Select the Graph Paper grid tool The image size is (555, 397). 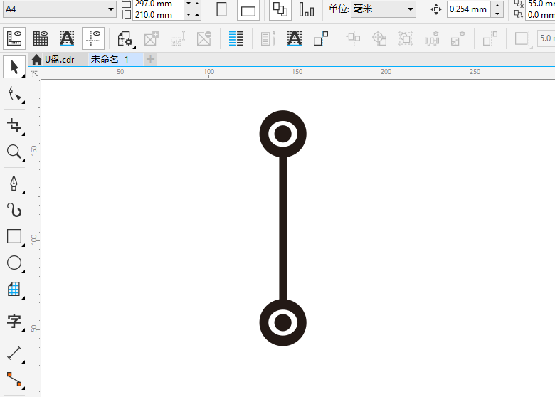[x=14, y=289]
